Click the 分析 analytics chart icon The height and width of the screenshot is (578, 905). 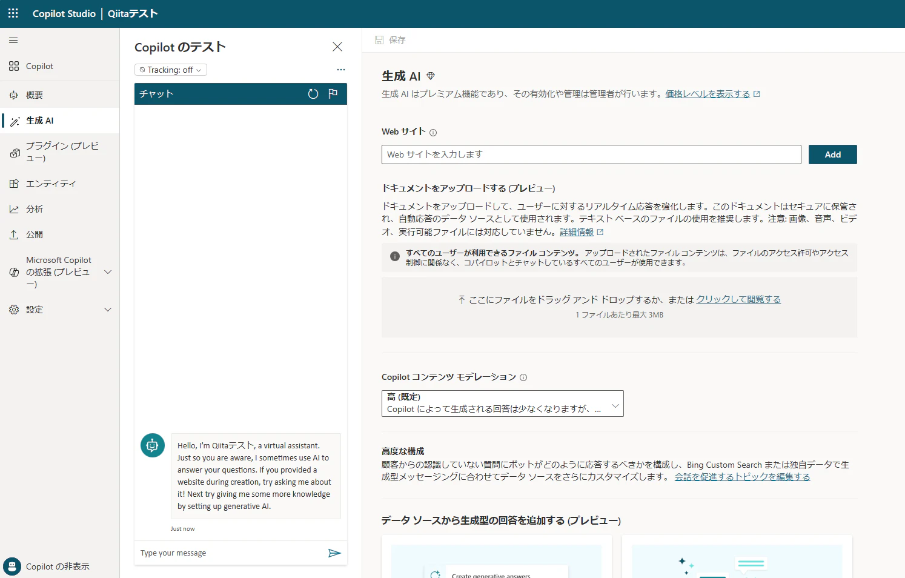pos(14,209)
